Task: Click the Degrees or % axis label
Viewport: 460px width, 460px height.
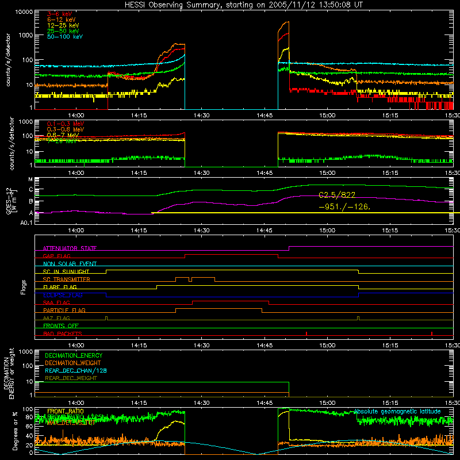Action: click(x=15, y=431)
